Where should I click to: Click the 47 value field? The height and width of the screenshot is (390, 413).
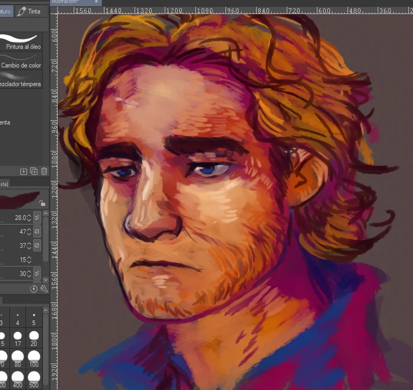click(x=22, y=232)
